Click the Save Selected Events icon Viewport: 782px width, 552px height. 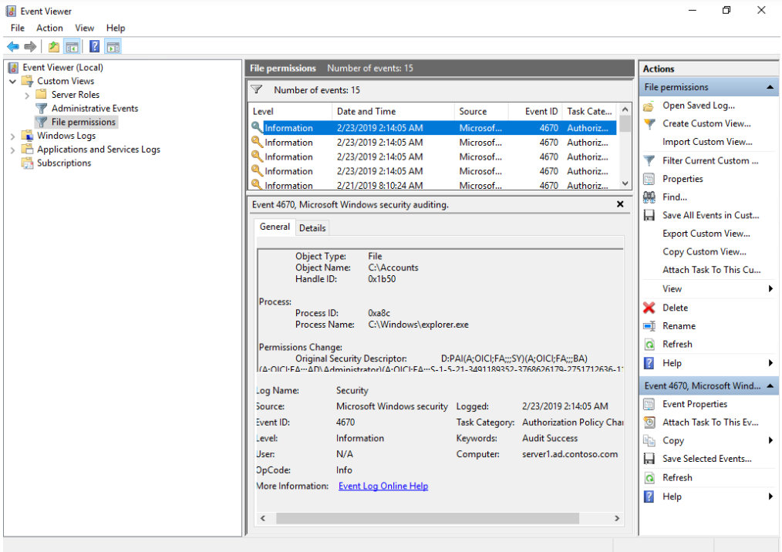click(649, 459)
